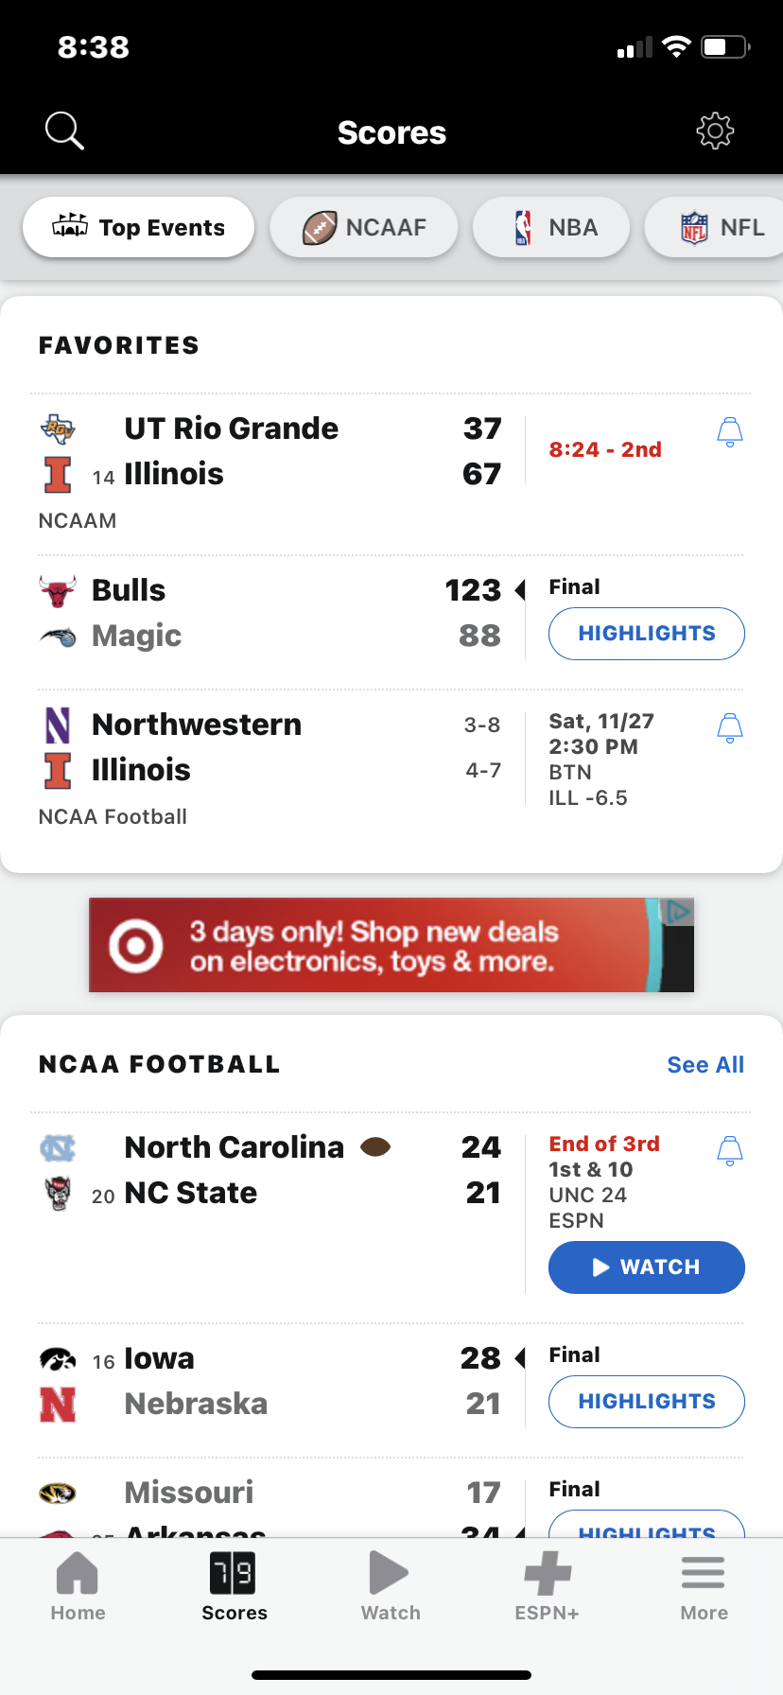Open the More hamburger menu
783x1695 pixels.
pyautogui.click(x=704, y=1574)
